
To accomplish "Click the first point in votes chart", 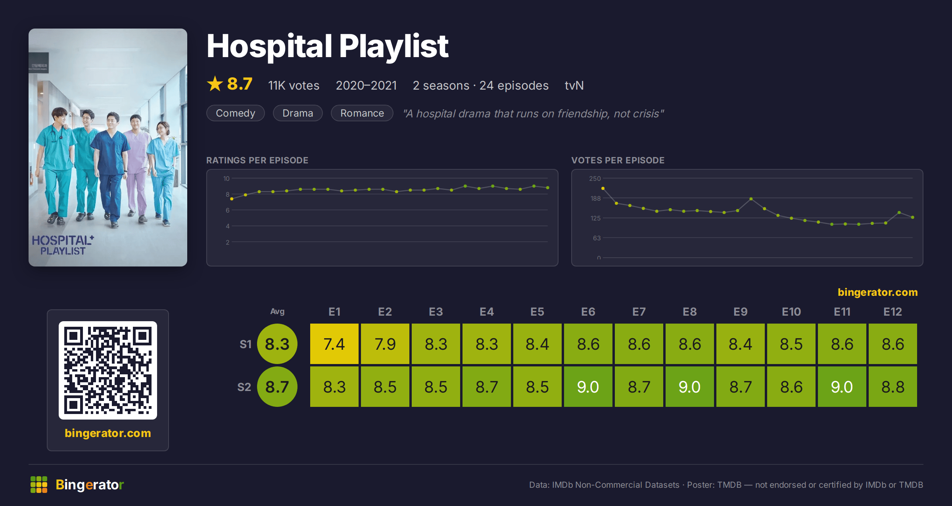I will coord(603,188).
